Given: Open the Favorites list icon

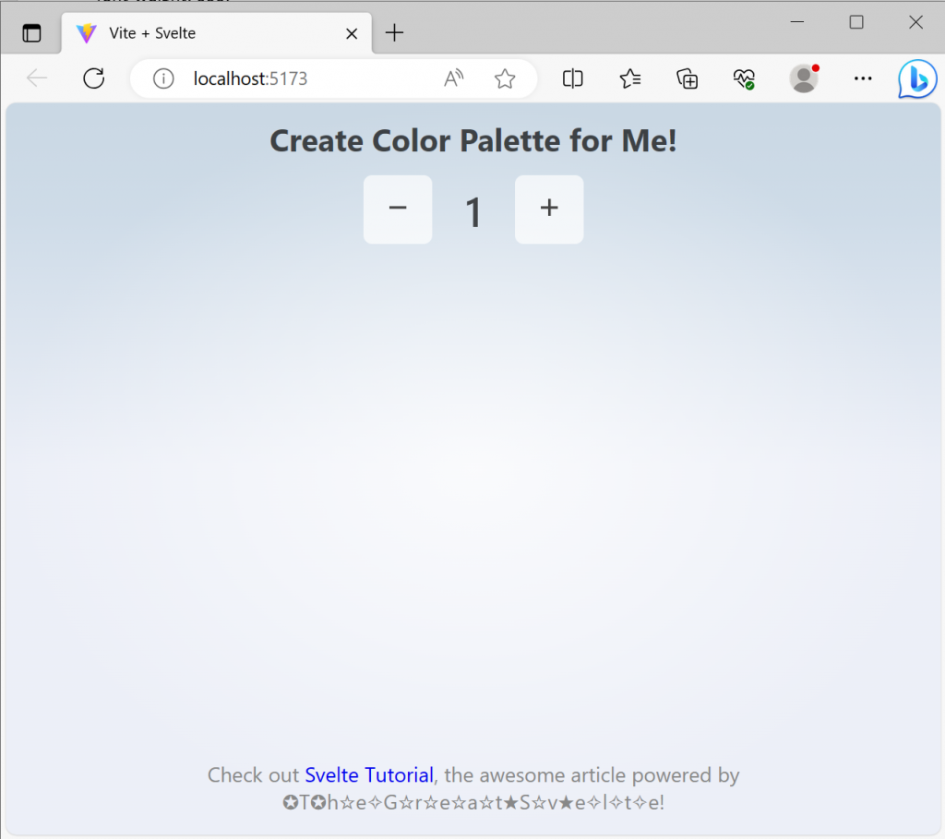Looking at the screenshot, I should 629,78.
